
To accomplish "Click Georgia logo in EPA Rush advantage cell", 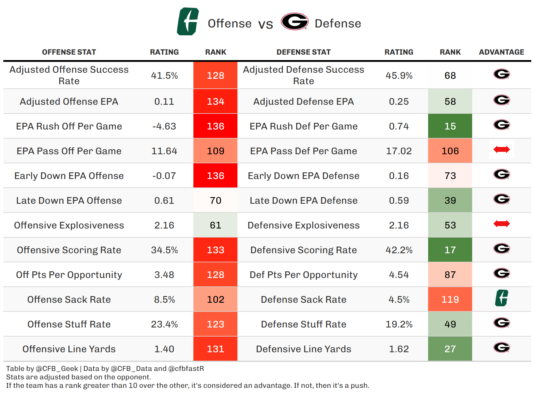I will 501,125.
